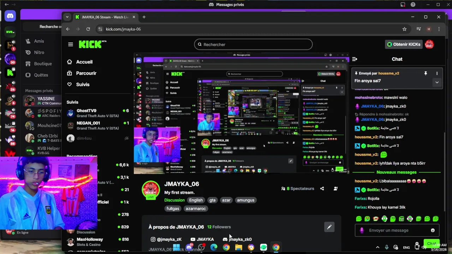Collapse the chat panel arrow icon

pyautogui.click(x=355, y=59)
